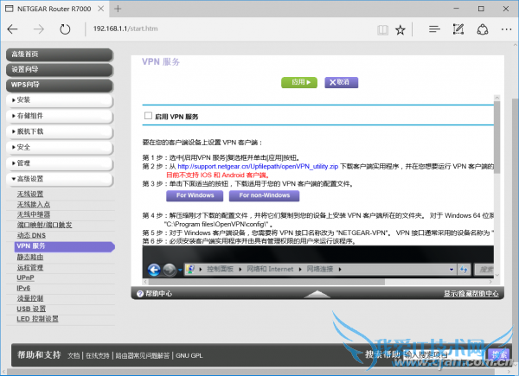Expand the 安装 sidebar section
519x376 pixels.
(60, 100)
